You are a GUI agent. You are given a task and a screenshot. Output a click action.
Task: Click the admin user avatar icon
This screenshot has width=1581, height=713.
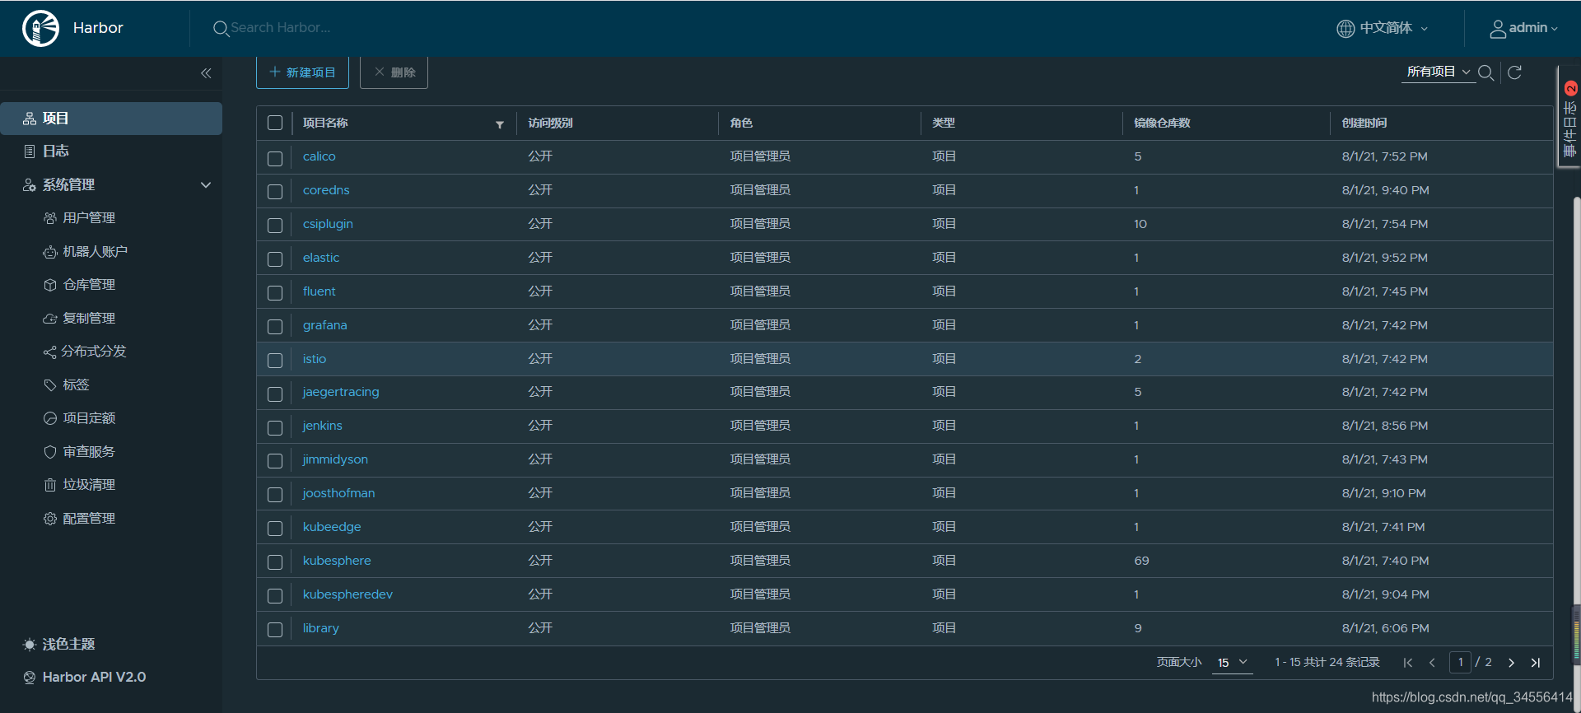pyautogui.click(x=1498, y=29)
